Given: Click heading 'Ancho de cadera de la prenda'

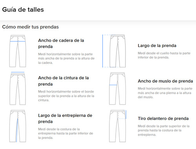Looking at the screenshot, I should 61,44.
